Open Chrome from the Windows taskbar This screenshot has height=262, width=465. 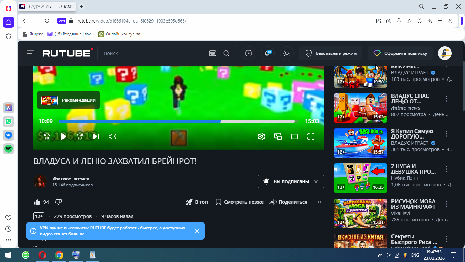tap(59, 255)
